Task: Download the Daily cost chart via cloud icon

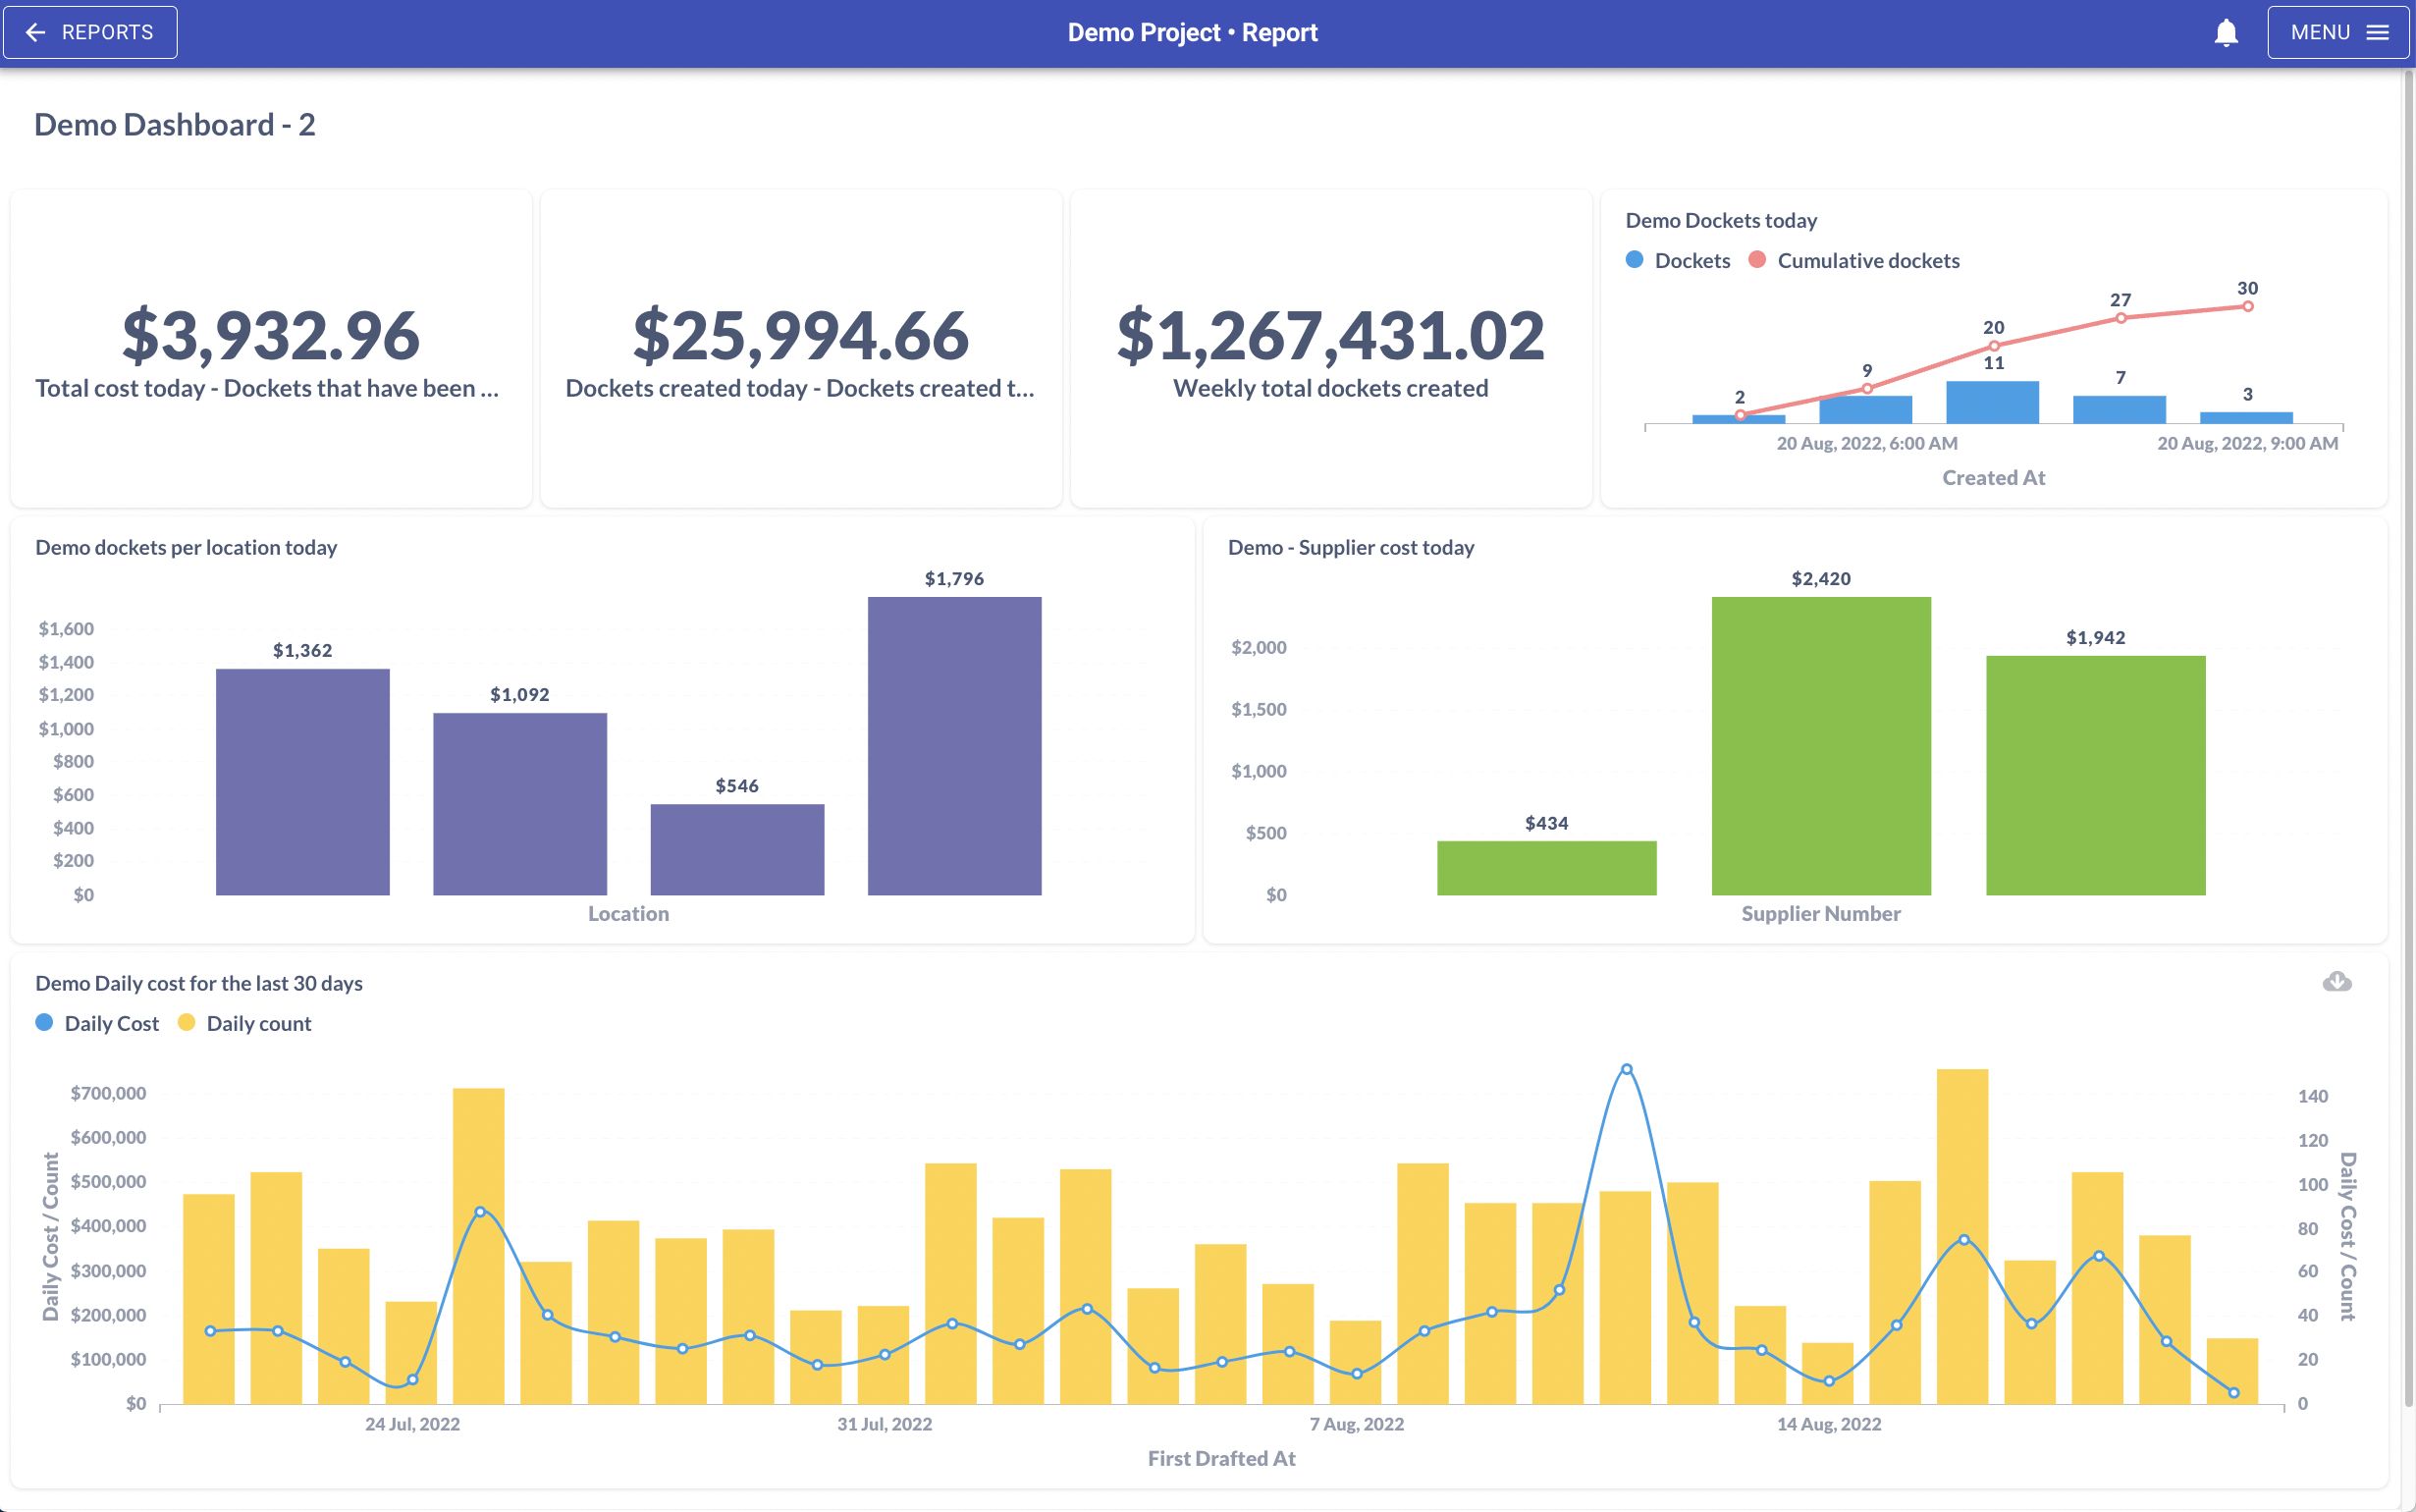Action: coord(2336,982)
